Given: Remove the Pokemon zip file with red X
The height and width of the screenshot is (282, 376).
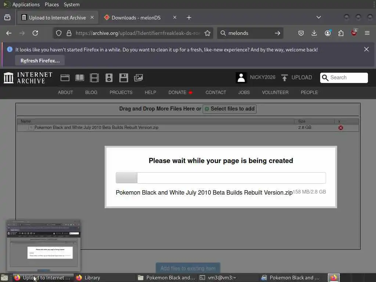Looking at the screenshot, I should click(x=340, y=127).
